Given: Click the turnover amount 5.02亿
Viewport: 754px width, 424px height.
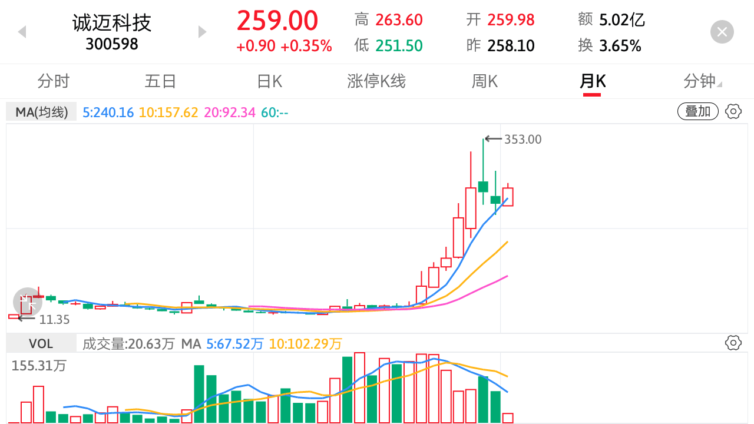Looking at the screenshot, I should 622,20.
